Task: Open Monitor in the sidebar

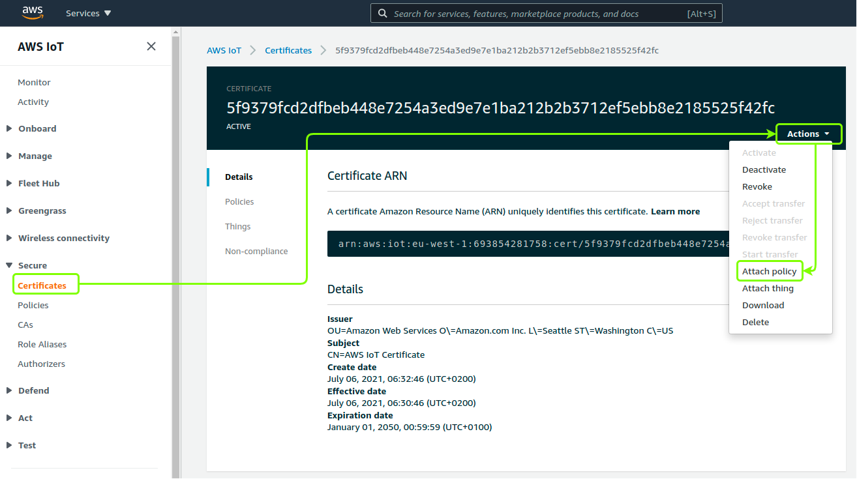Action: point(34,82)
